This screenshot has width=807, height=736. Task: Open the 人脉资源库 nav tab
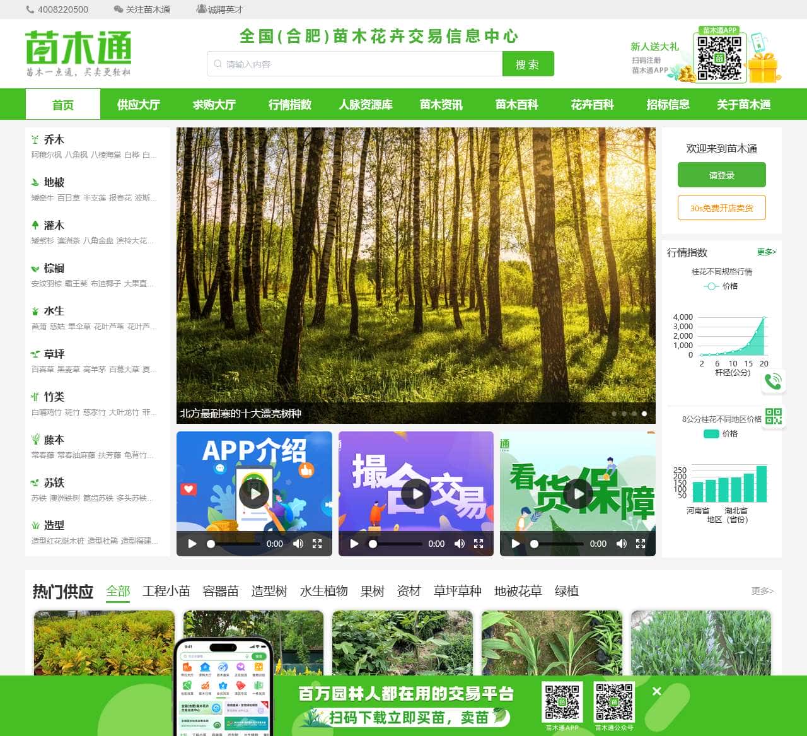366,105
